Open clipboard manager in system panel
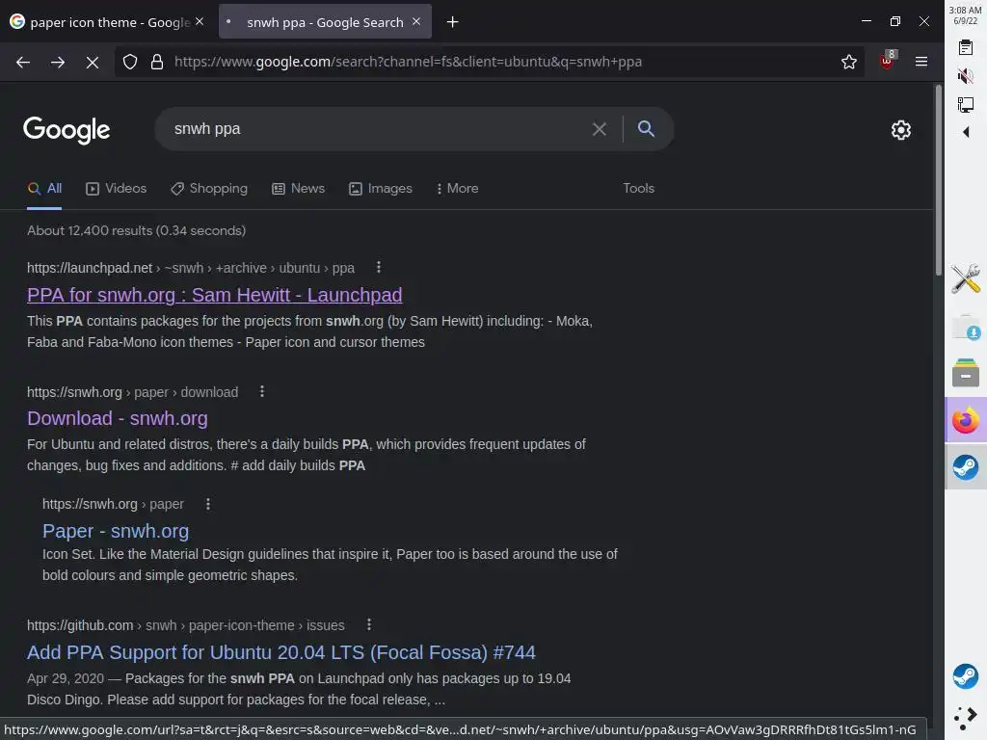The width and height of the screenshot is (987, 740). 966,48
